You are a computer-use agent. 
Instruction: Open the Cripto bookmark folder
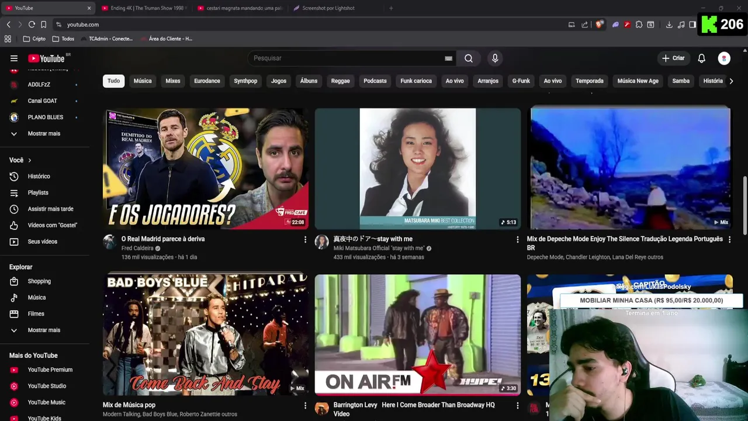34,39
